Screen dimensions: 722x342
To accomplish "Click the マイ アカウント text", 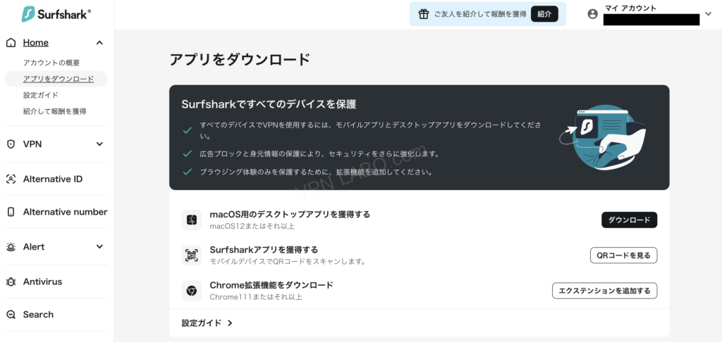I will click(x=630, y=8).
